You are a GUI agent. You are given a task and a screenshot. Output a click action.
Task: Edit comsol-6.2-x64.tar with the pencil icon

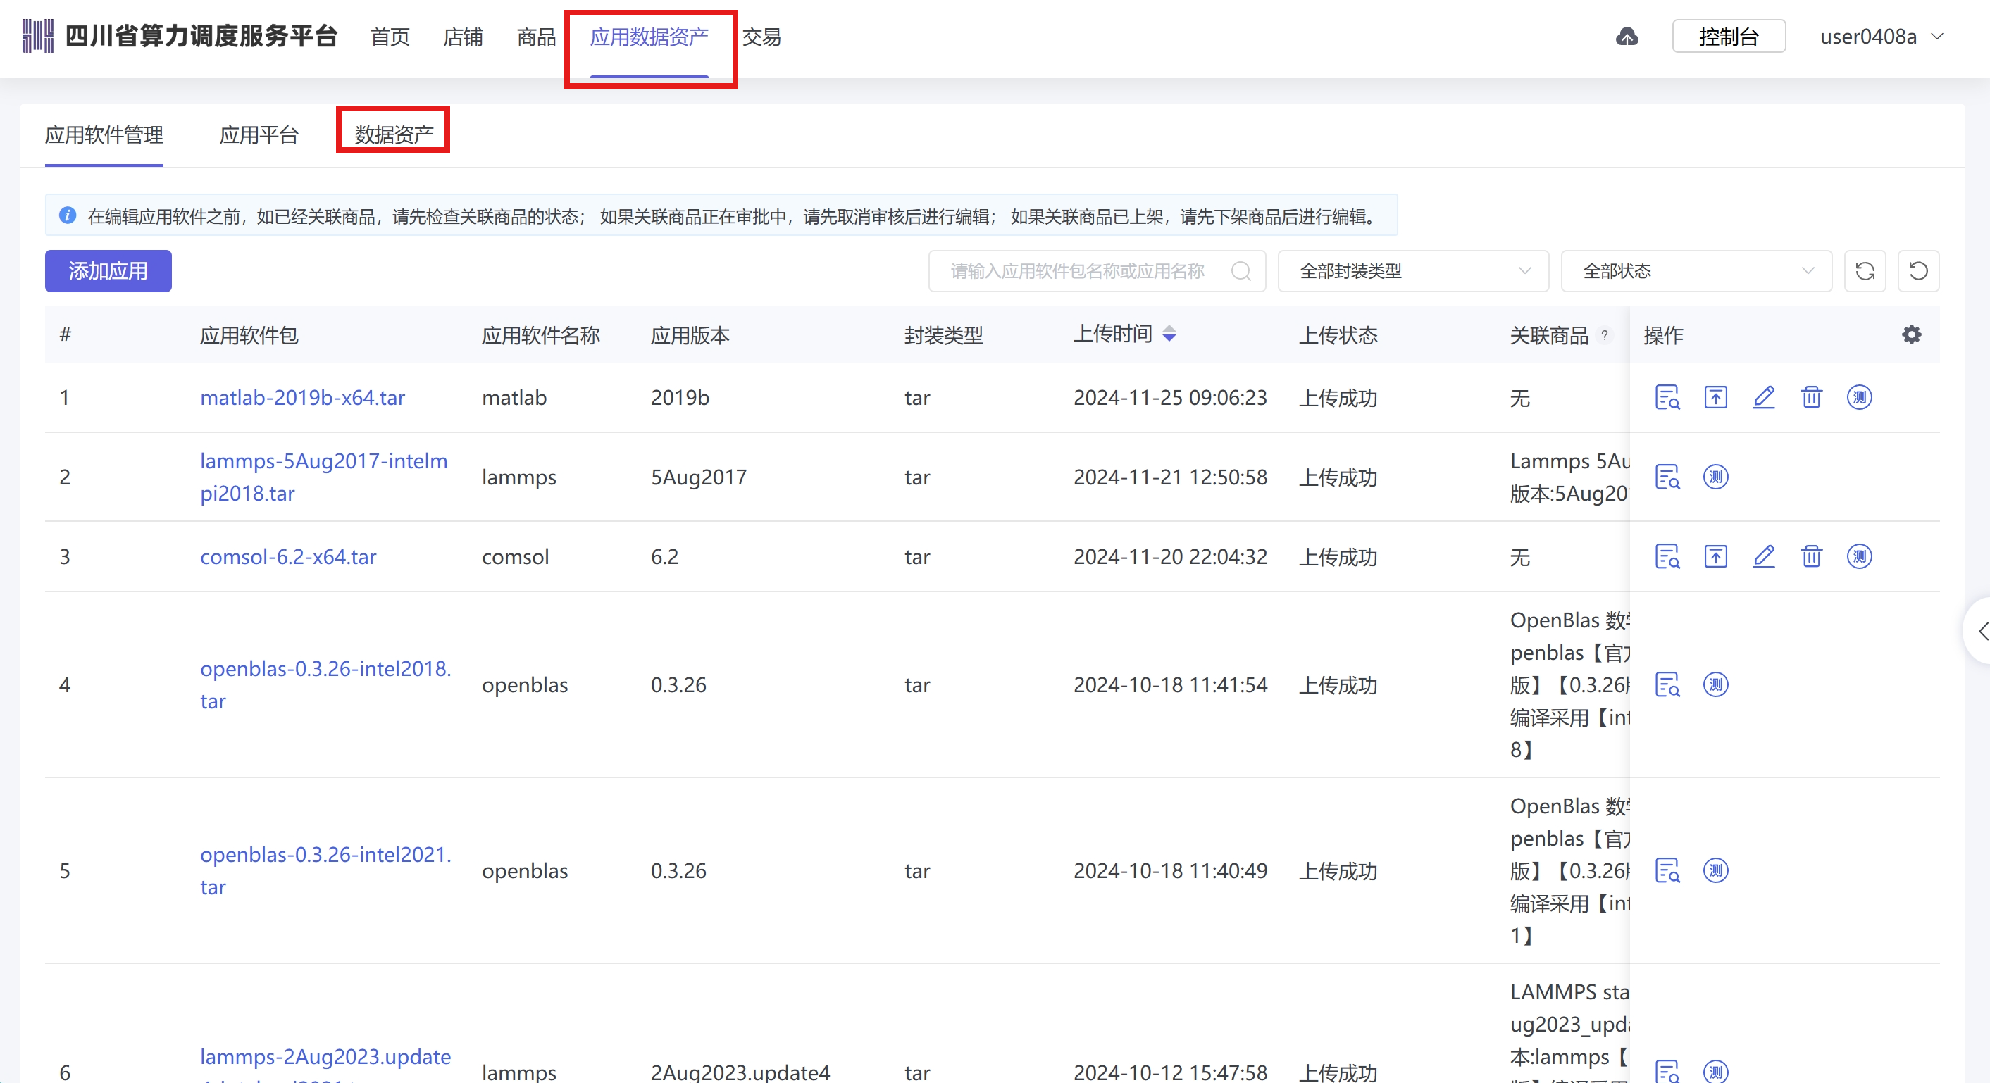click(1763, 556)
